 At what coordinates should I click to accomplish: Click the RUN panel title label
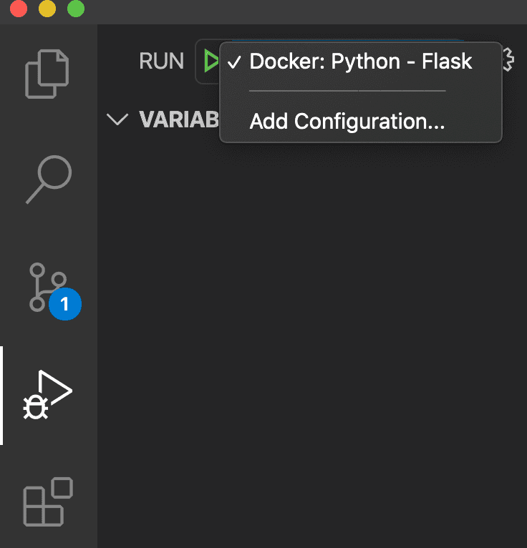(161, 62)
